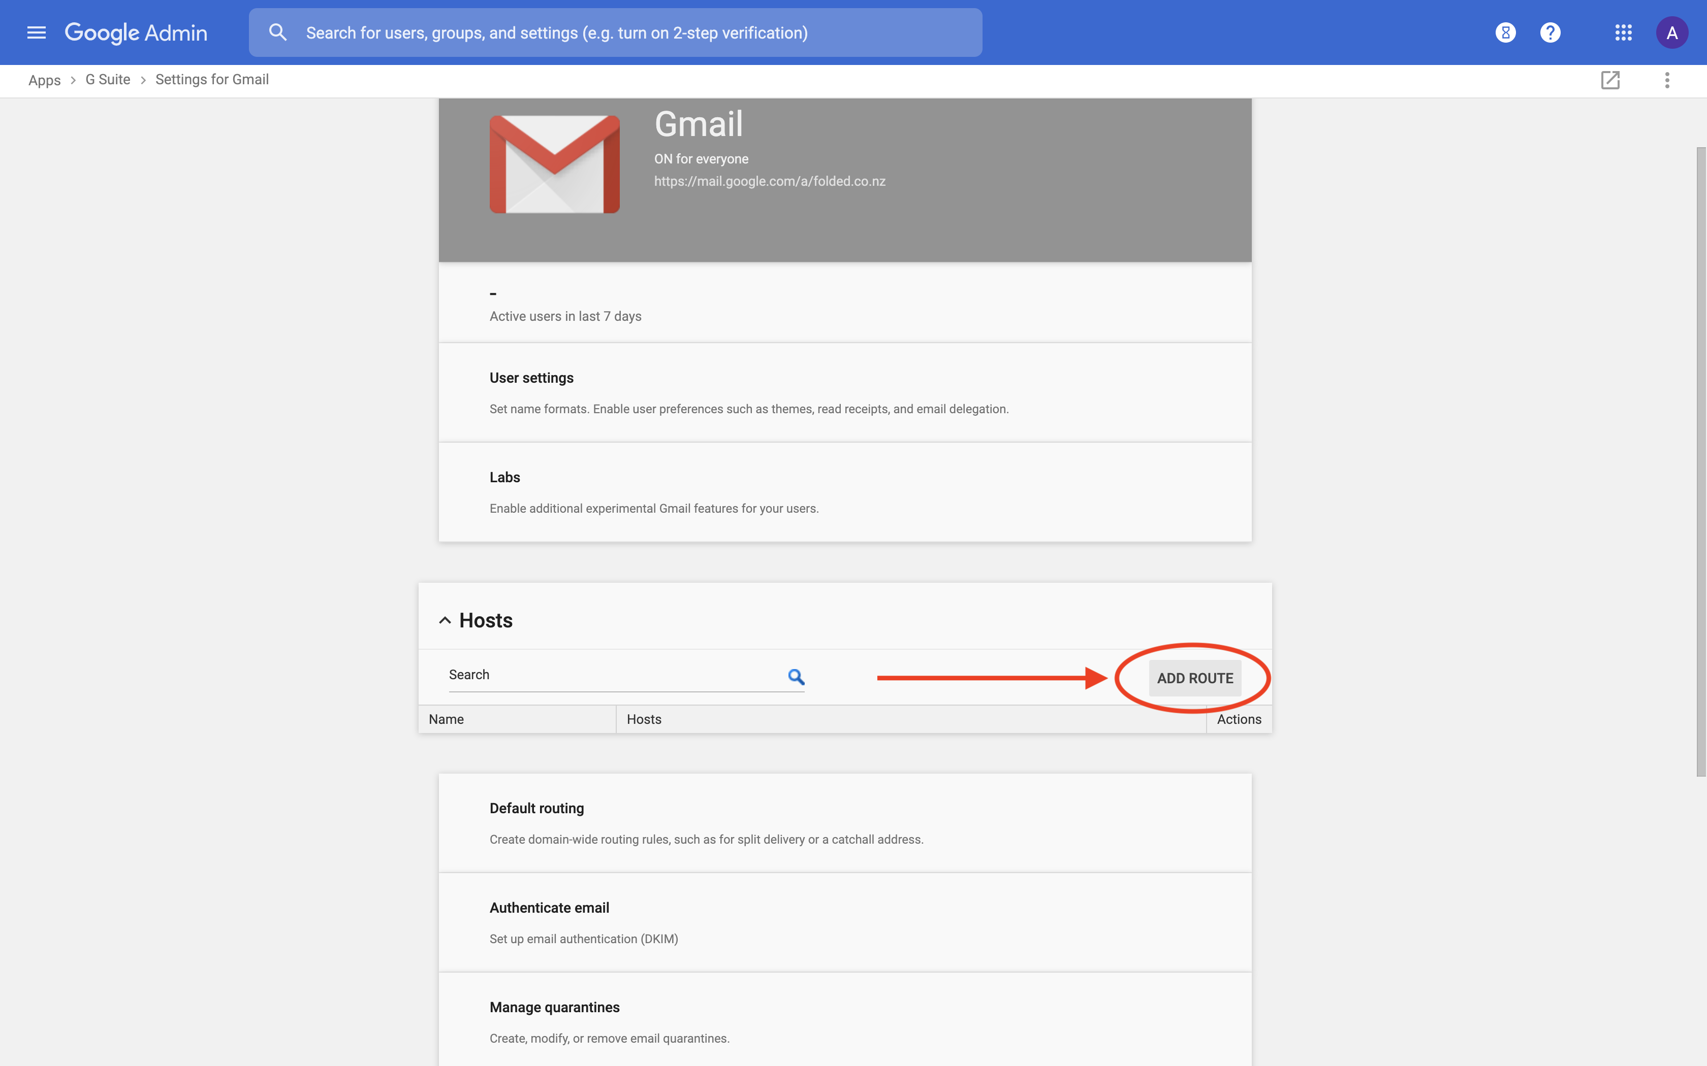Open Default routing settings
The height and width of the screenshot is (1066, 1707).
click(x=536, y=808)
